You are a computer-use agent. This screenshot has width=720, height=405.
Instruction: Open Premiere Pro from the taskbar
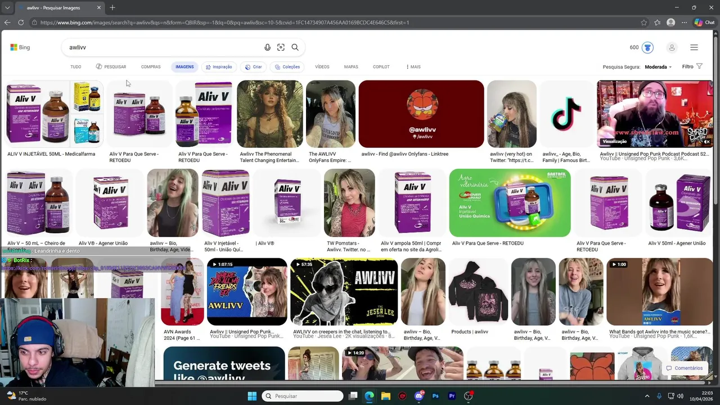point(452,396)
